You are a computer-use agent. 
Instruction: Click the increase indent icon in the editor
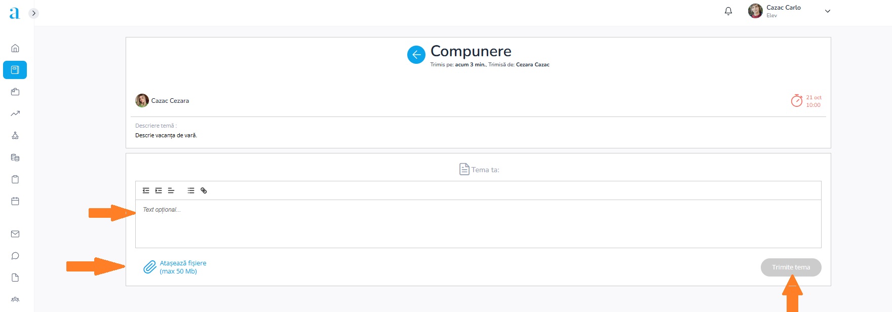tap(159, 190)
